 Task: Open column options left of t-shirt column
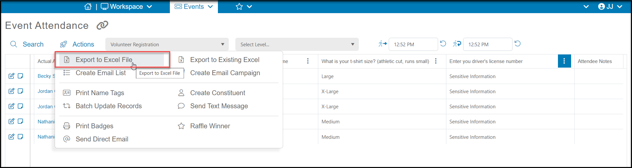coord(308,61)
